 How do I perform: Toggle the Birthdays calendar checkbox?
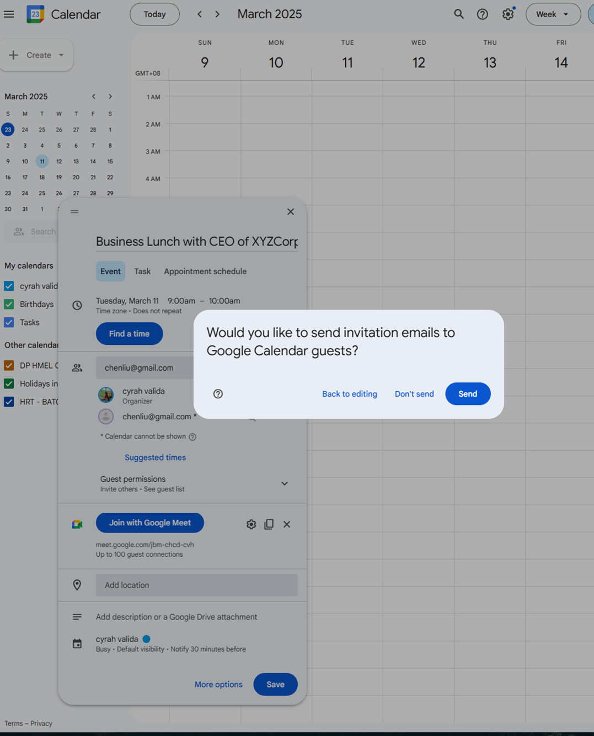[9, 304]
